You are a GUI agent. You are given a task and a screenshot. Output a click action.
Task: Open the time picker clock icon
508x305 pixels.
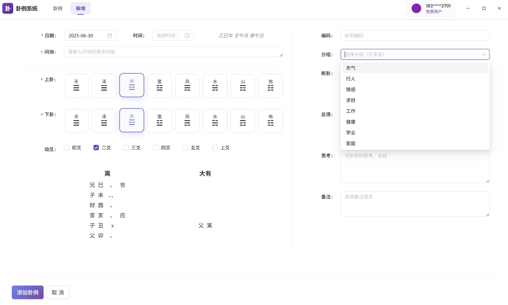(187, 35)
